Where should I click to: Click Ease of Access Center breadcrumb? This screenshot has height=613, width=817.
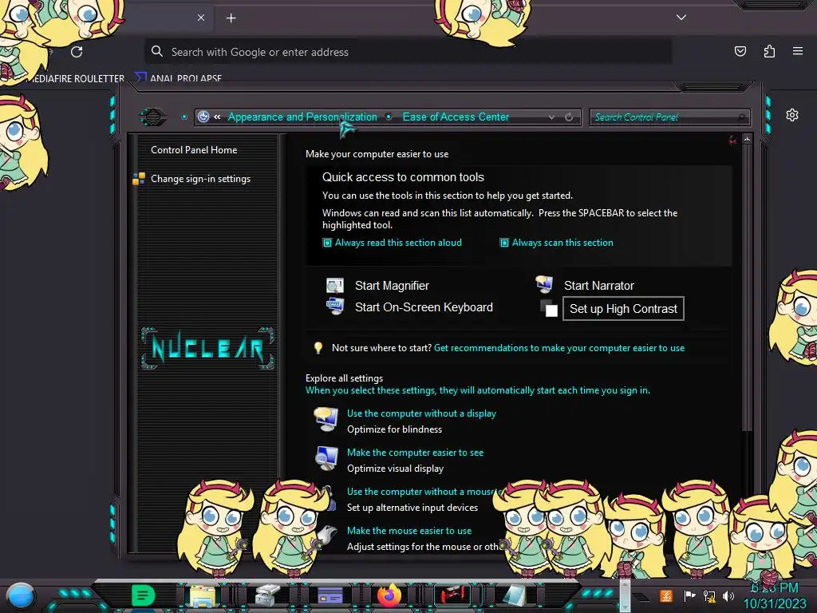pos(456,117)
